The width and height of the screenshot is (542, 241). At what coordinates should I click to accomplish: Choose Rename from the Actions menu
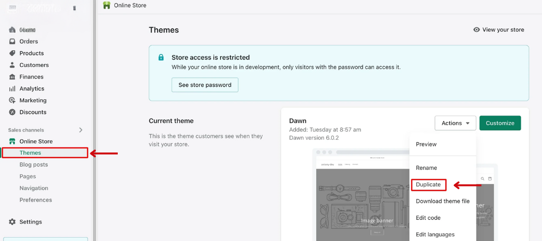[x=427, y=168]
